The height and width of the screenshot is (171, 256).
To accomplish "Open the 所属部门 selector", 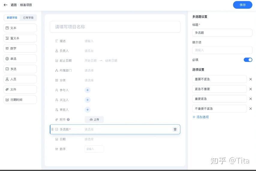I will [89, 70].
